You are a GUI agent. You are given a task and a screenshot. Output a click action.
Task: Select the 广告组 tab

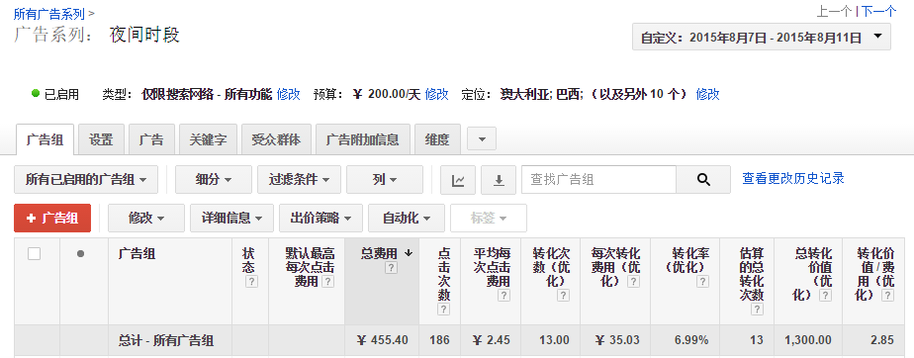point(45,139)
